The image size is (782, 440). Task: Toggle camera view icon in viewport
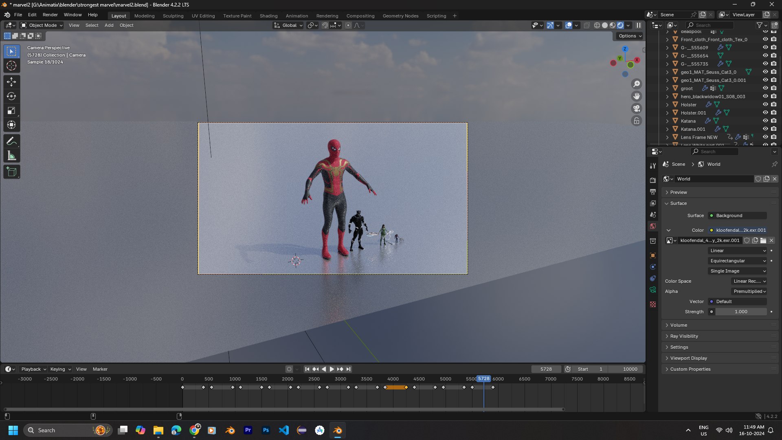coord(636,108)
